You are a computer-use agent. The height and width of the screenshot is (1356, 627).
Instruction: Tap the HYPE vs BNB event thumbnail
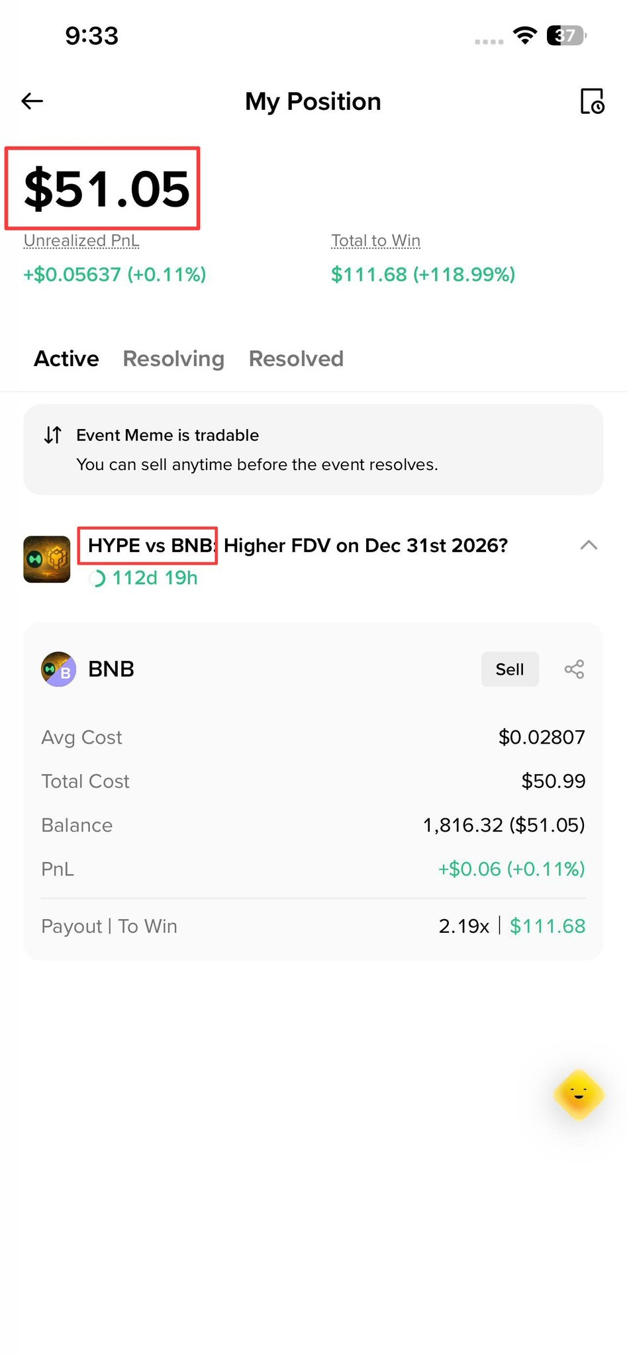[x=47, y=559]
